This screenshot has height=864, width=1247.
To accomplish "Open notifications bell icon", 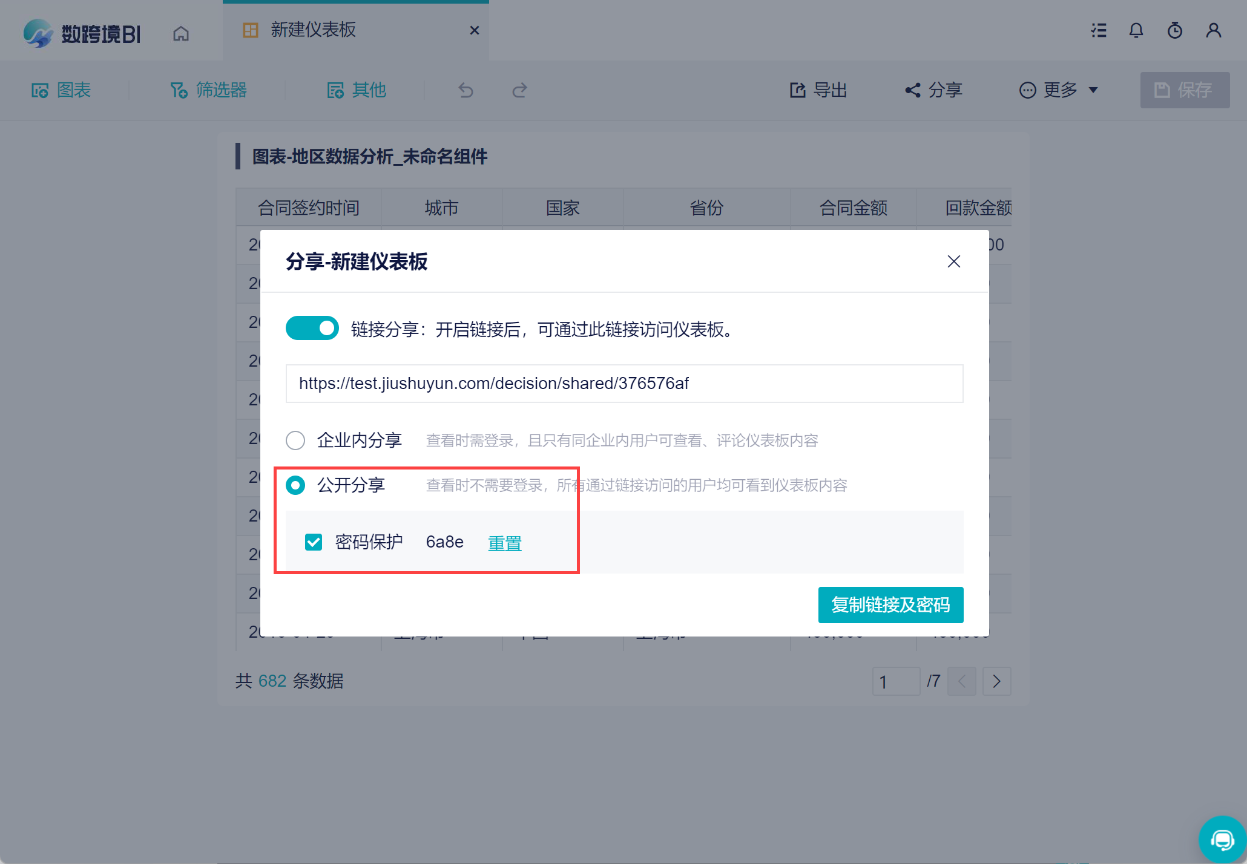I will [x=1136, y=30].
